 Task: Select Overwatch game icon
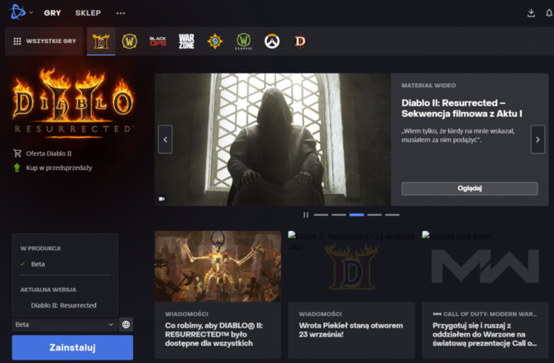click(272, 41)
